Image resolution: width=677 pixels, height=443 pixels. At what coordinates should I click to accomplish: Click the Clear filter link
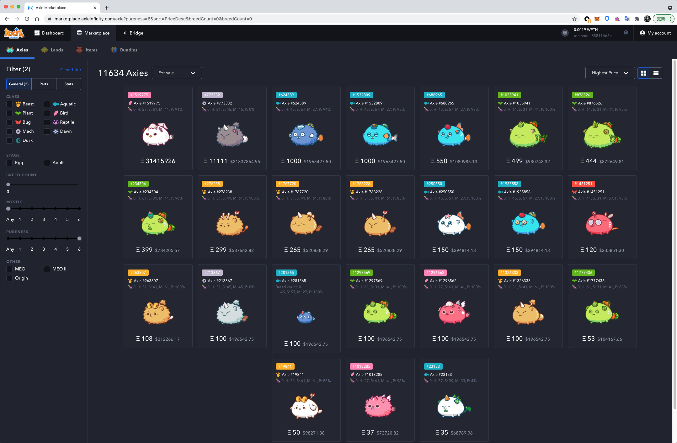[71, 70]
